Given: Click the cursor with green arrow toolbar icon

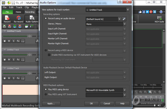Looking at the screenshot, I should click(x=32, y=26).
